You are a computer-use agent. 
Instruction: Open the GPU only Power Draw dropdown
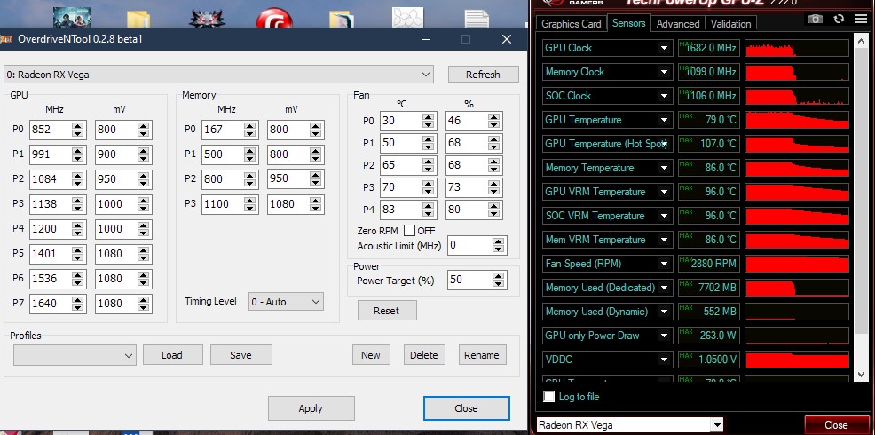664,336
